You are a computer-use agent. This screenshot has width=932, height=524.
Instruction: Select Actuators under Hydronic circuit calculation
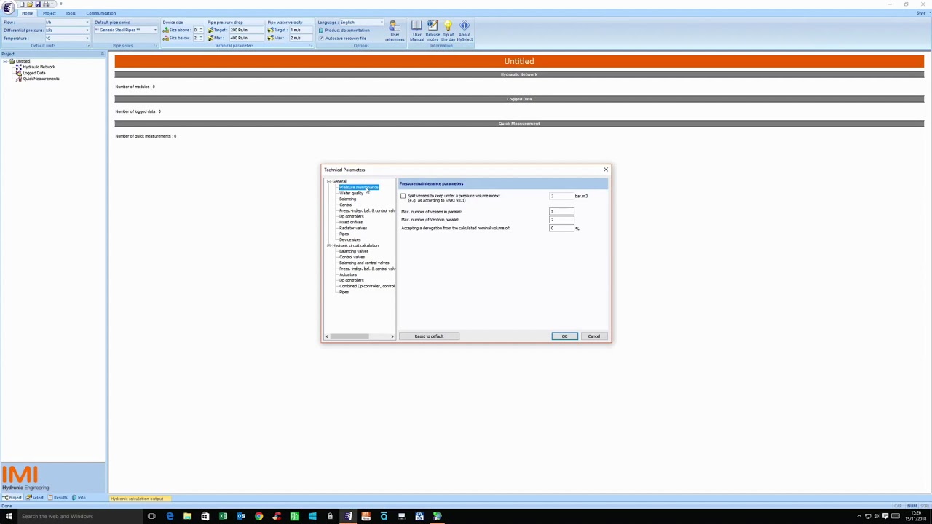point(348,274)
